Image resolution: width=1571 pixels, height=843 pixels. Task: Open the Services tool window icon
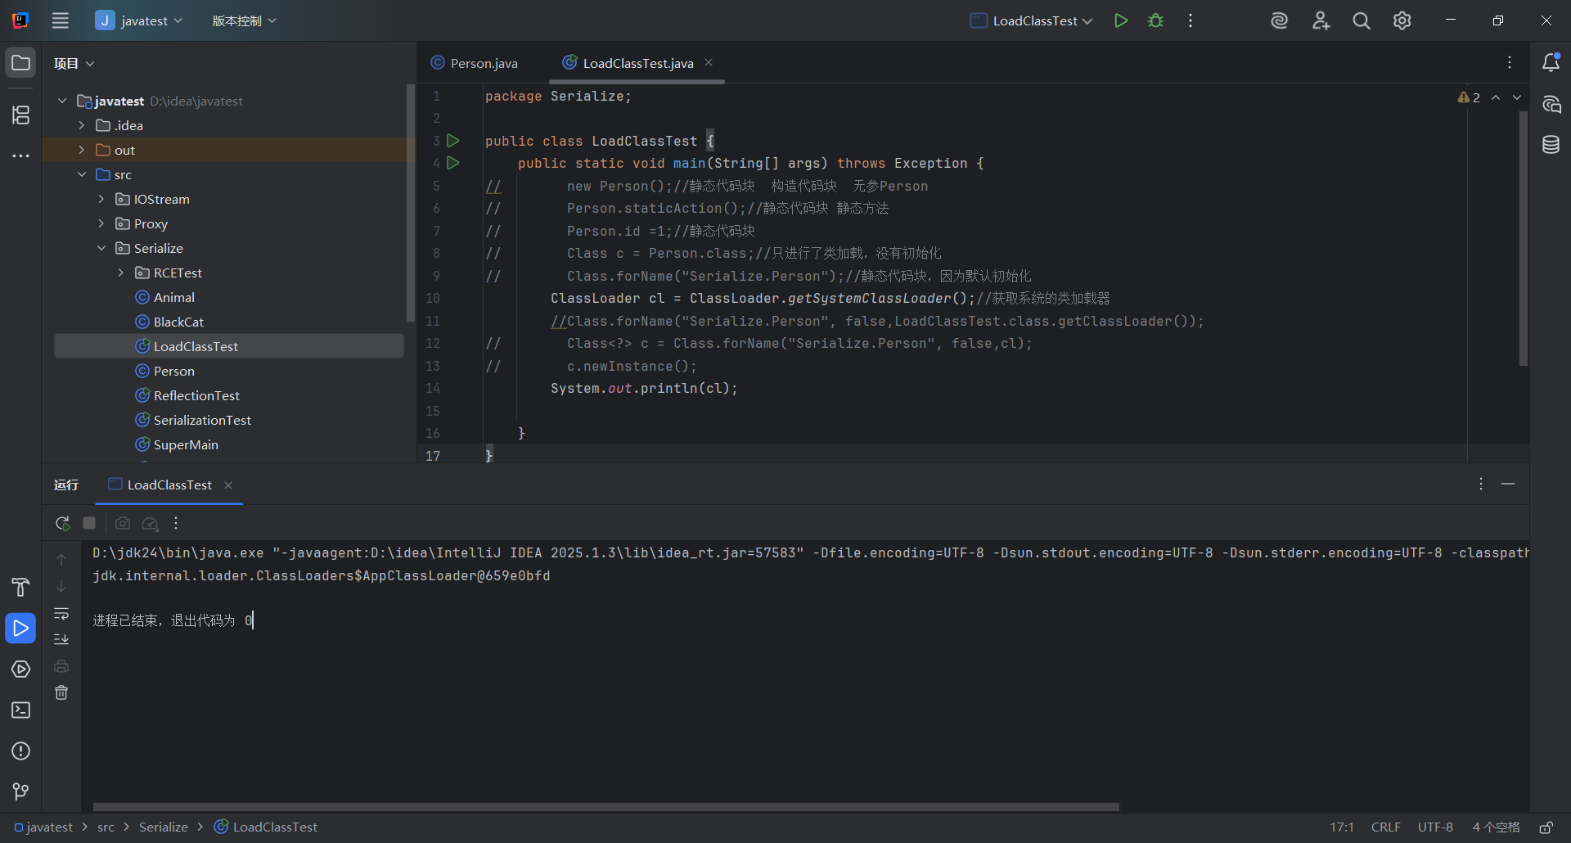click(x=20, y=669)
